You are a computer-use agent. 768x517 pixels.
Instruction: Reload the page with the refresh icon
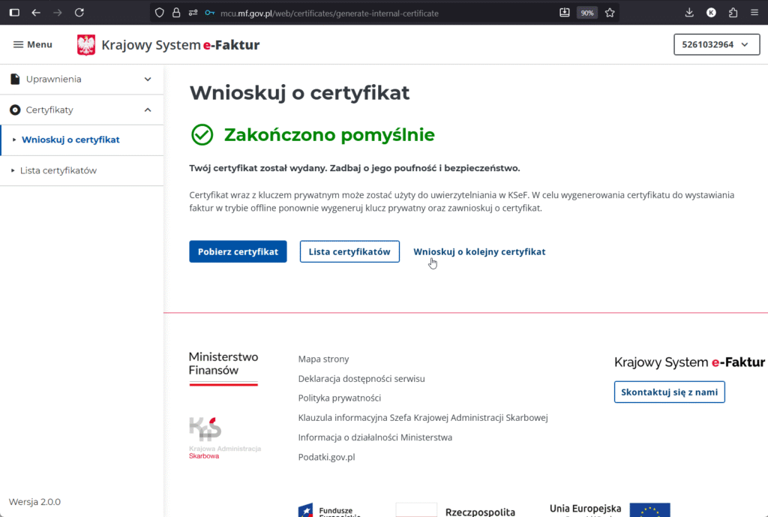click(x=79, y=13)
